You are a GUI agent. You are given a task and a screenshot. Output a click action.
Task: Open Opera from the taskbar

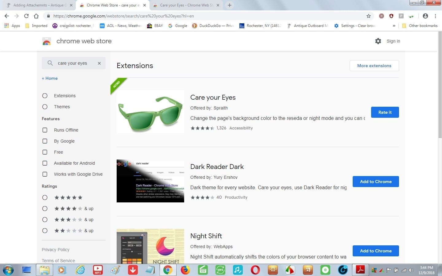pos(255,270)
